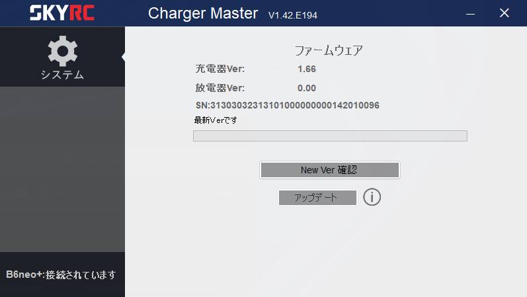527x297 pixels.
Task: Minimize the Charger Master window
Action: pyautogui.click(x=470, y=13)
